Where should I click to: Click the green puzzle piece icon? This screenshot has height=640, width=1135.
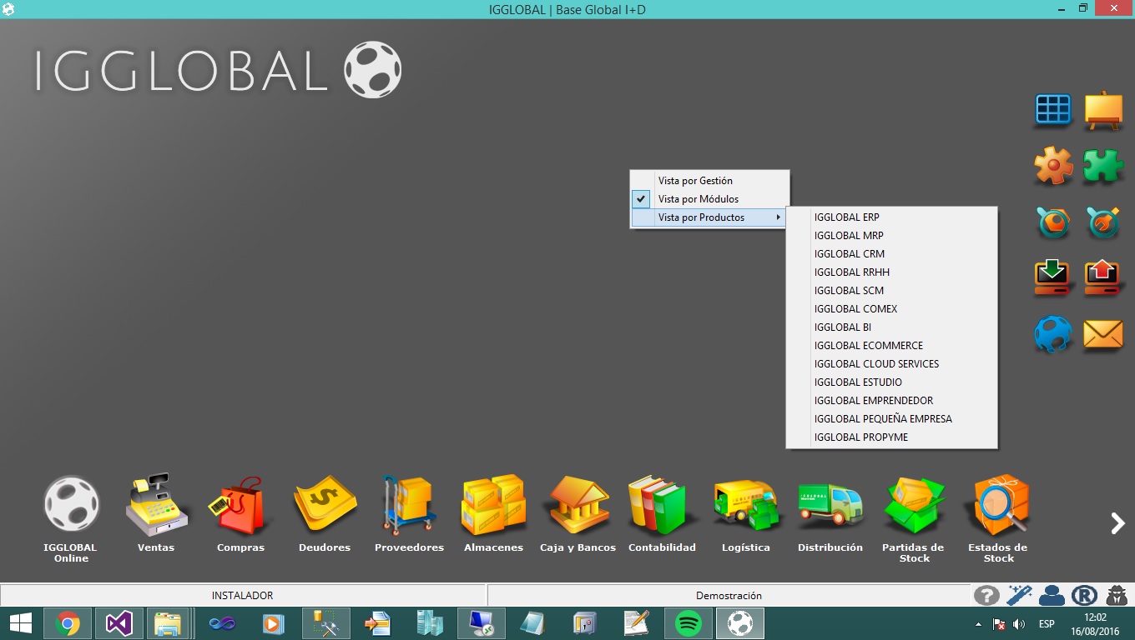[x=1103, y=166]
